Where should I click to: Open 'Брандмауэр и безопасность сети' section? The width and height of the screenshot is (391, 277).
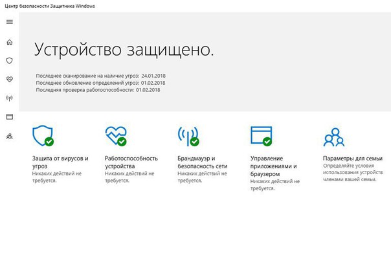coord(203,162)
